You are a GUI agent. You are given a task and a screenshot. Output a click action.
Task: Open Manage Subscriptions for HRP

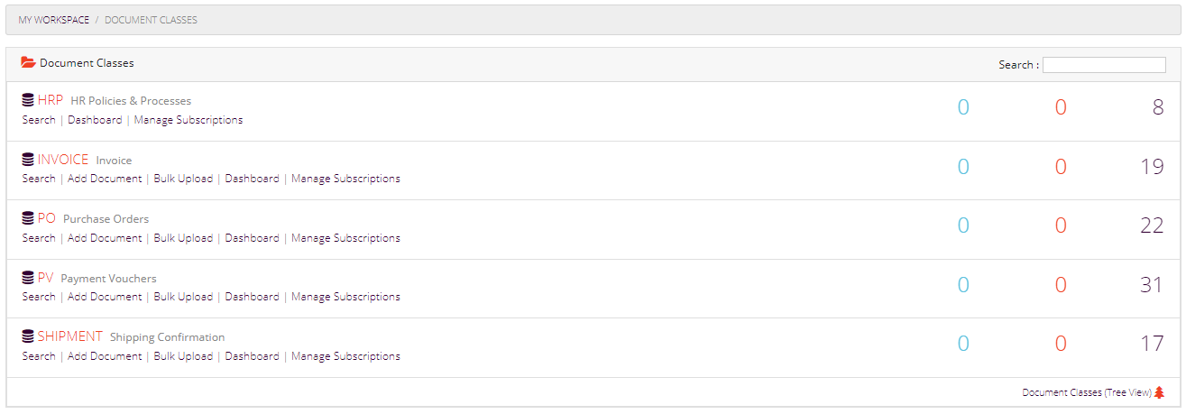(188, 120)
